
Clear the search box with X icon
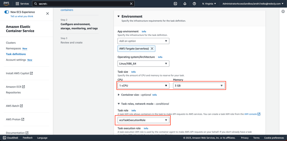coord(131,4)
